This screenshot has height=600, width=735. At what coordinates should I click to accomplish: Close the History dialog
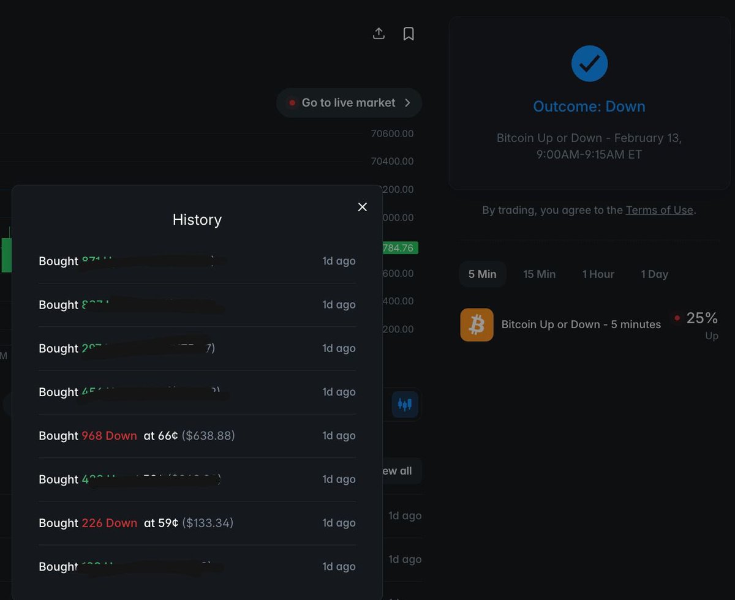(363, 207)
